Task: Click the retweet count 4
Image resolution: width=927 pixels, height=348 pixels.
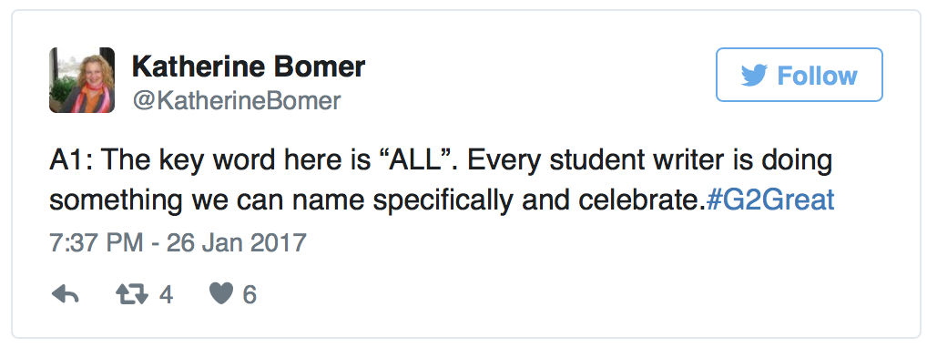Action: coord(166,295)
